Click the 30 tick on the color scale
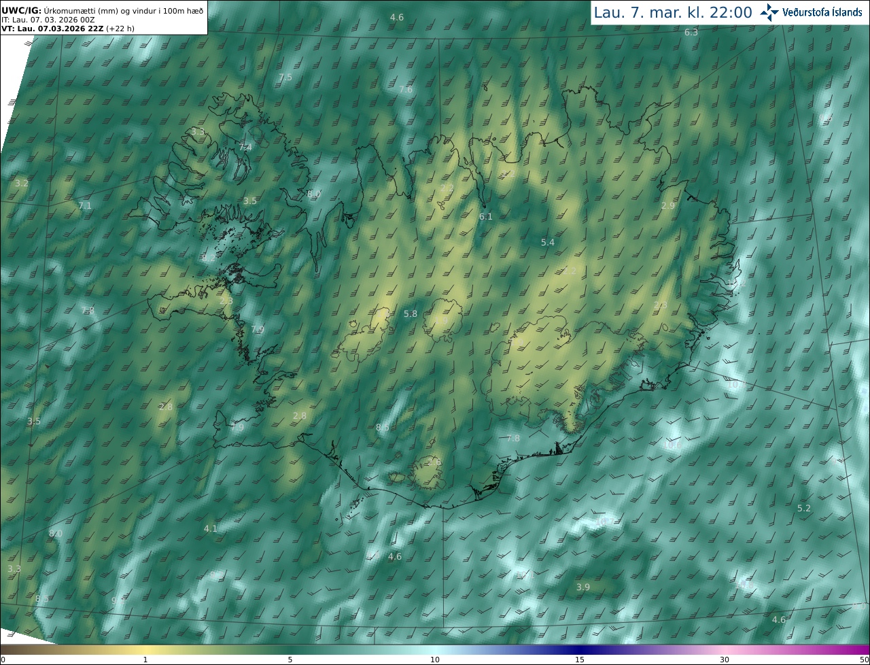 click(725, 660)
